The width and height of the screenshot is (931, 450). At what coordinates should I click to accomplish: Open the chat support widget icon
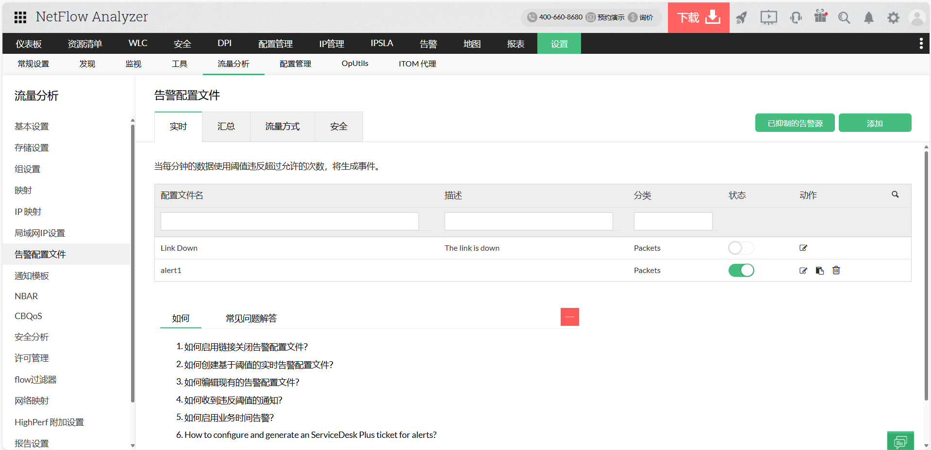(x=900, y=441)
